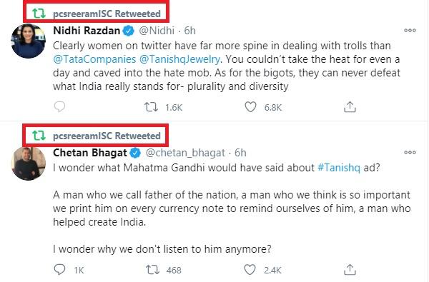Open more options for Nidhi Razdan's tweet
This screenshot has width=429, height=282.
click(410, 30)
